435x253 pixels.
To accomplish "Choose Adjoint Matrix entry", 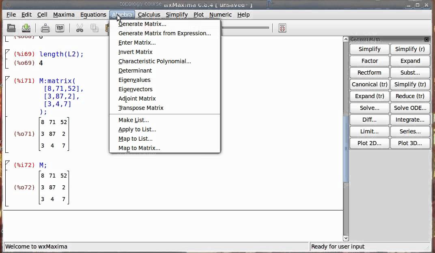I will point(165,99).
